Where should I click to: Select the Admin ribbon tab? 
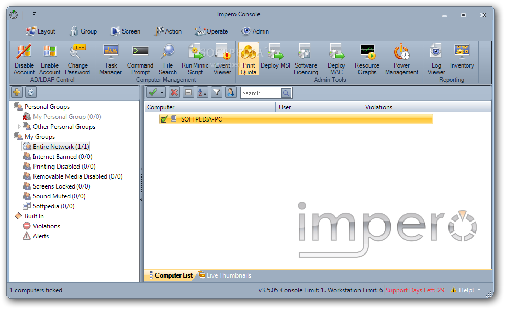coord(255,31)
